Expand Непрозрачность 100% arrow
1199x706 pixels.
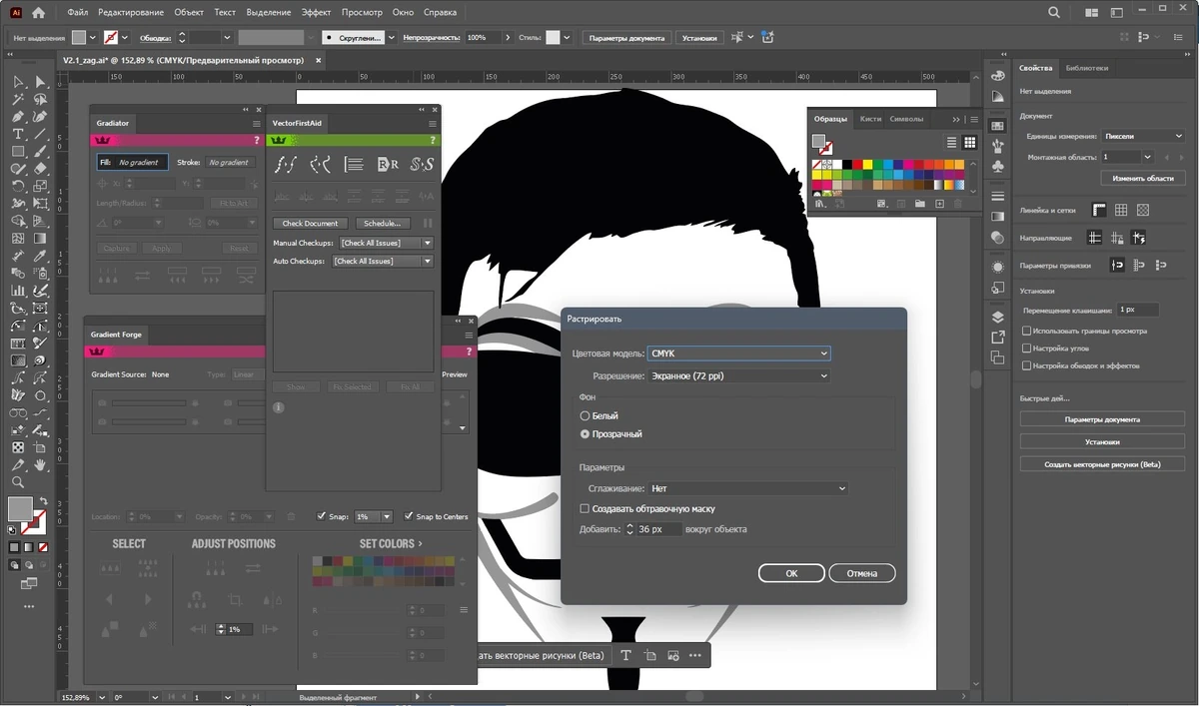pyautogui.click(x=506, y=37)
